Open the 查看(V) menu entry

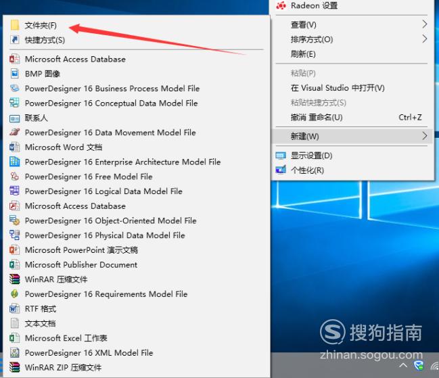coord(352,24)
